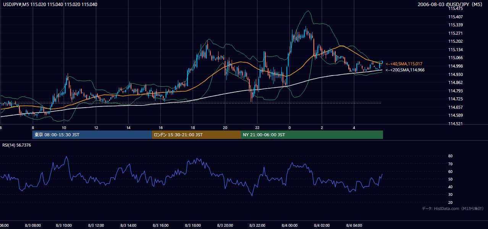
Task: Click price level 115.271 on axis
Action: pos(455,33)
